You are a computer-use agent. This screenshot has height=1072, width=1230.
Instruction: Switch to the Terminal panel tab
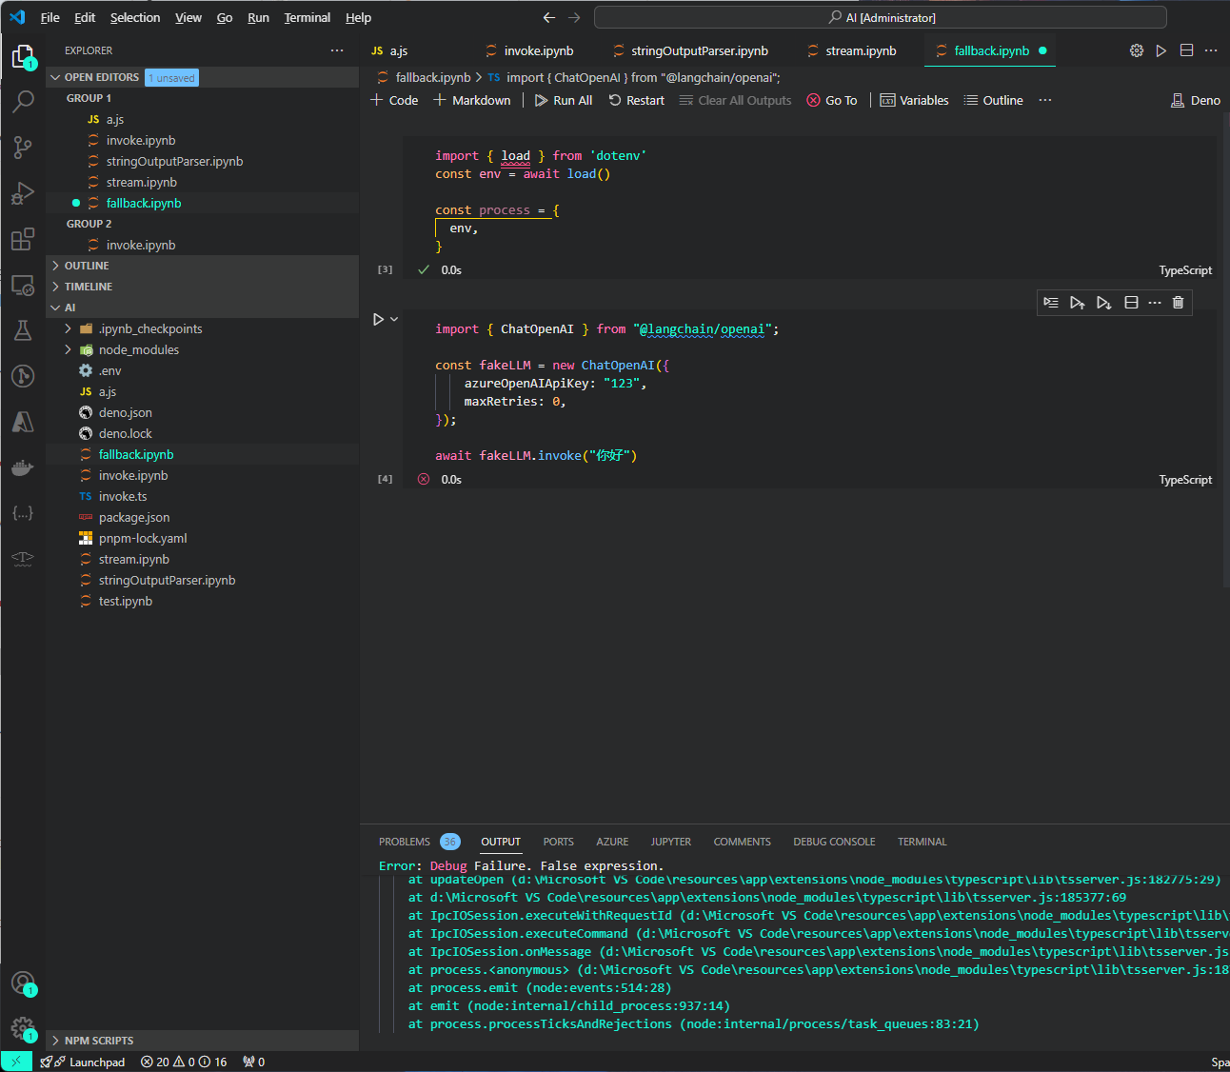point(922,842)
